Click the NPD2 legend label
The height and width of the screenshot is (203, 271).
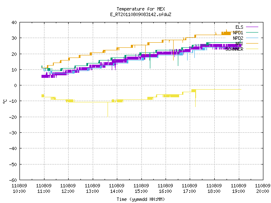[238, 38]
